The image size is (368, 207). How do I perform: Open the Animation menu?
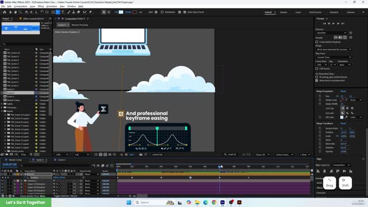pos(52,6)
